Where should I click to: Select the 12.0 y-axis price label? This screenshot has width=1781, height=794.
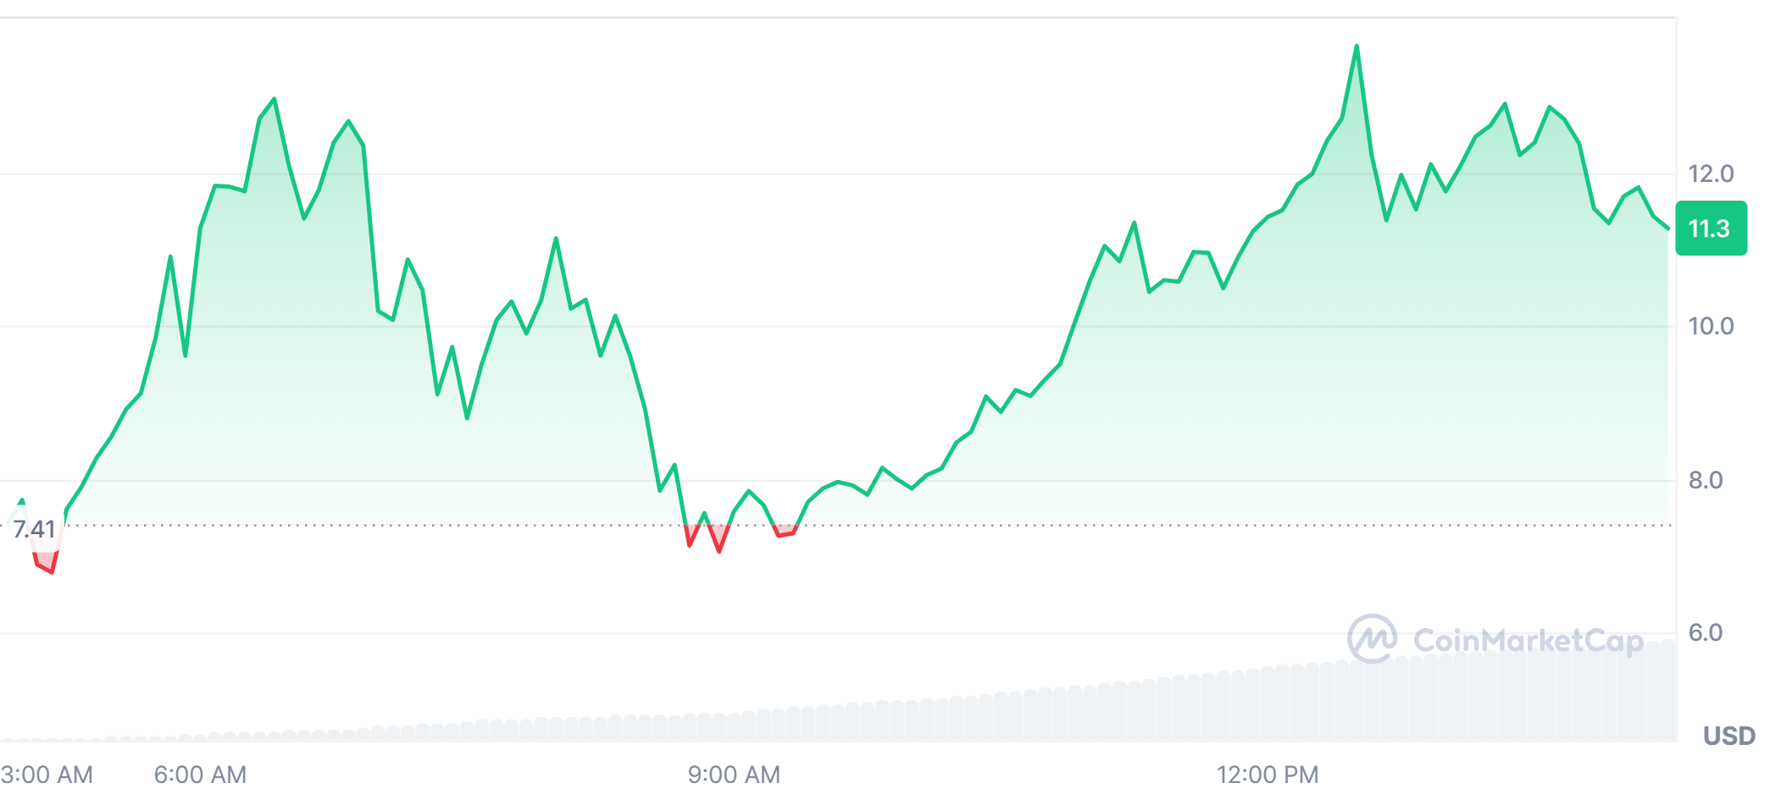[x=1711, y=174]
